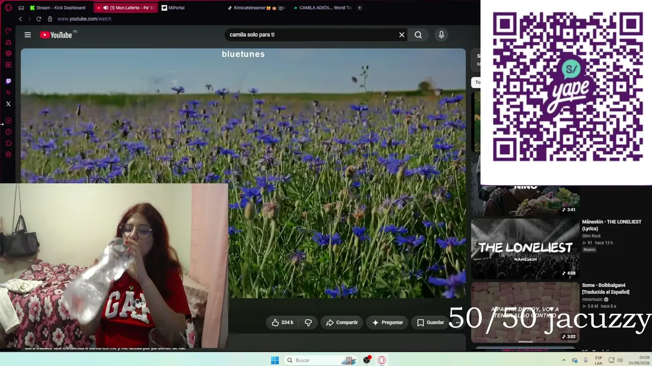Run search with magnifier button
Viewport: 652px width, 366px height.
tap(418, 35)
